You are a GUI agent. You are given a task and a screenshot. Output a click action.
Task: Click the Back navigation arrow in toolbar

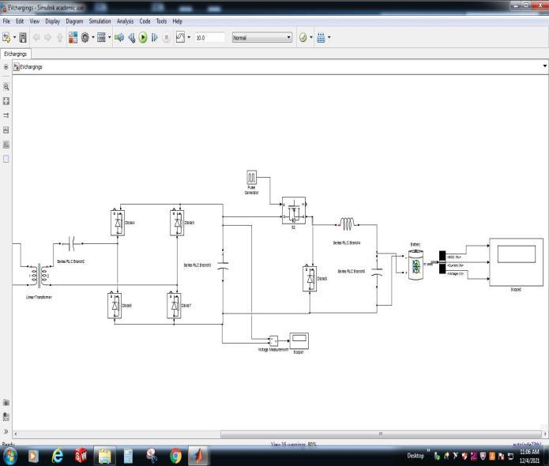[x=36, y=37]
